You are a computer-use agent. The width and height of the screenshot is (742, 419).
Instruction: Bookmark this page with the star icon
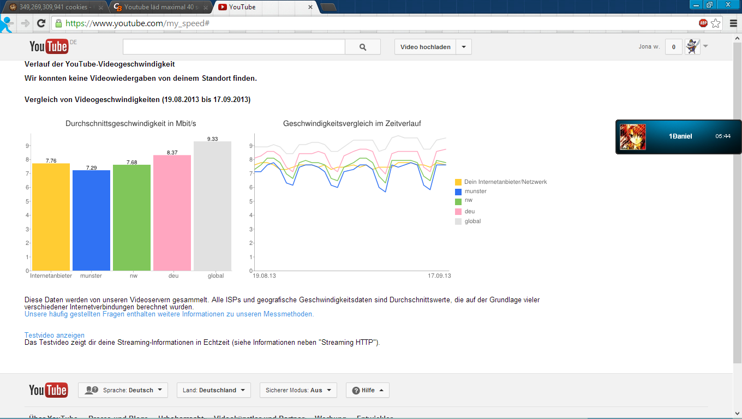(716, 23)
